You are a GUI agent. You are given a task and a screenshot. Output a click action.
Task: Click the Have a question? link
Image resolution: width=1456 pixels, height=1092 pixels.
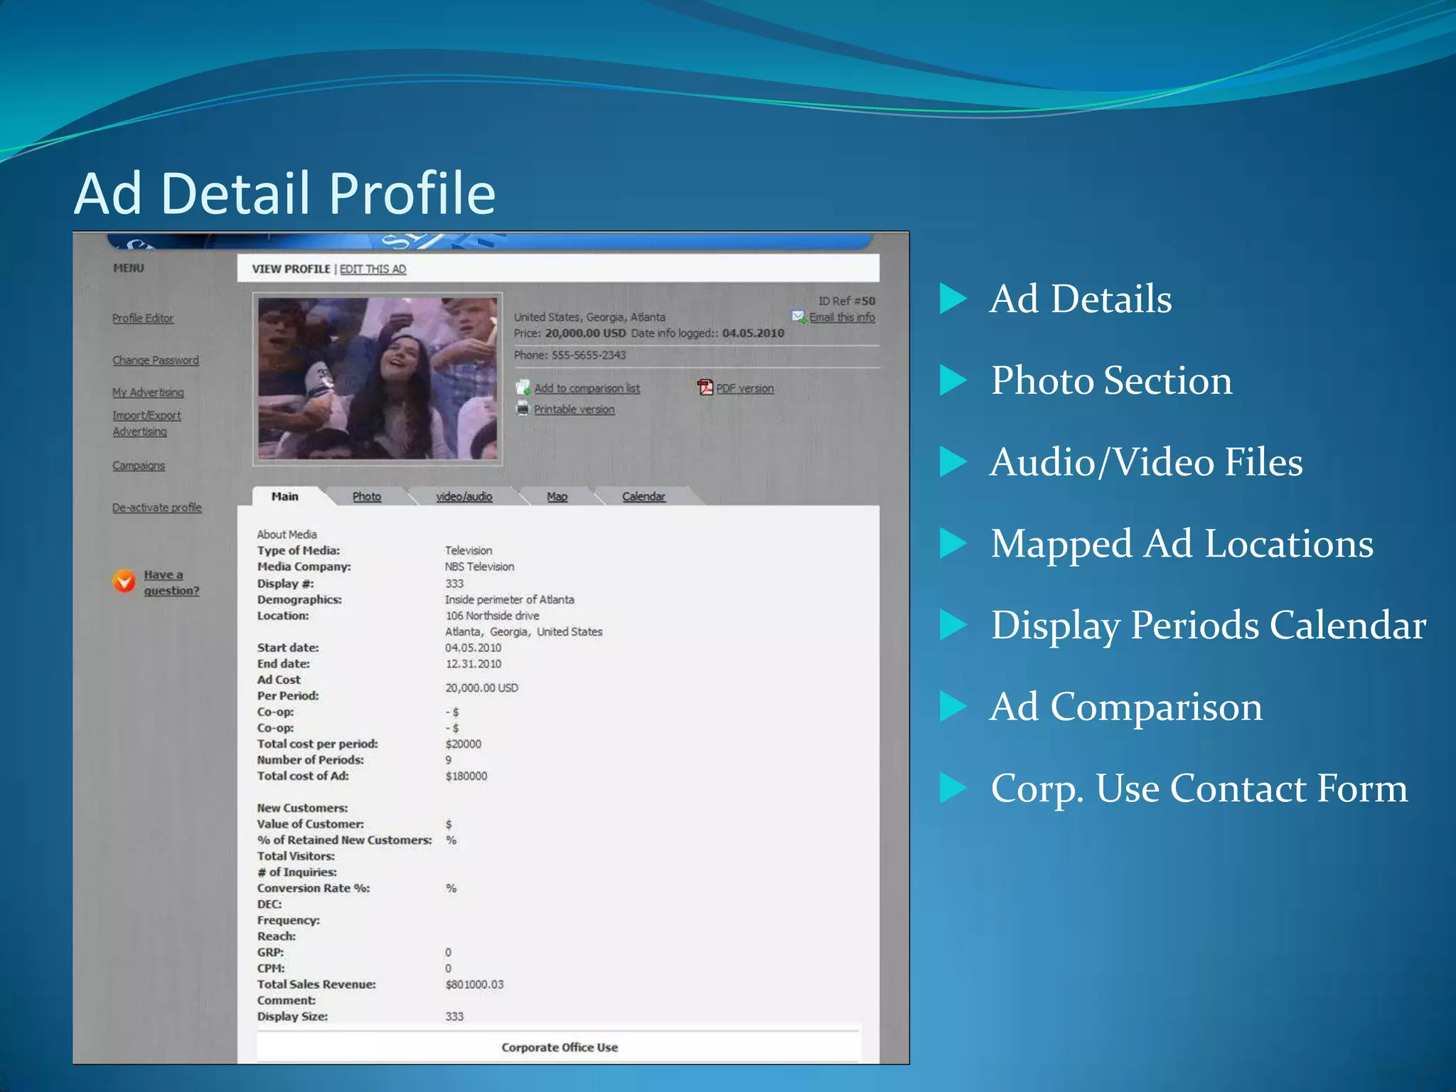point(171,582)
